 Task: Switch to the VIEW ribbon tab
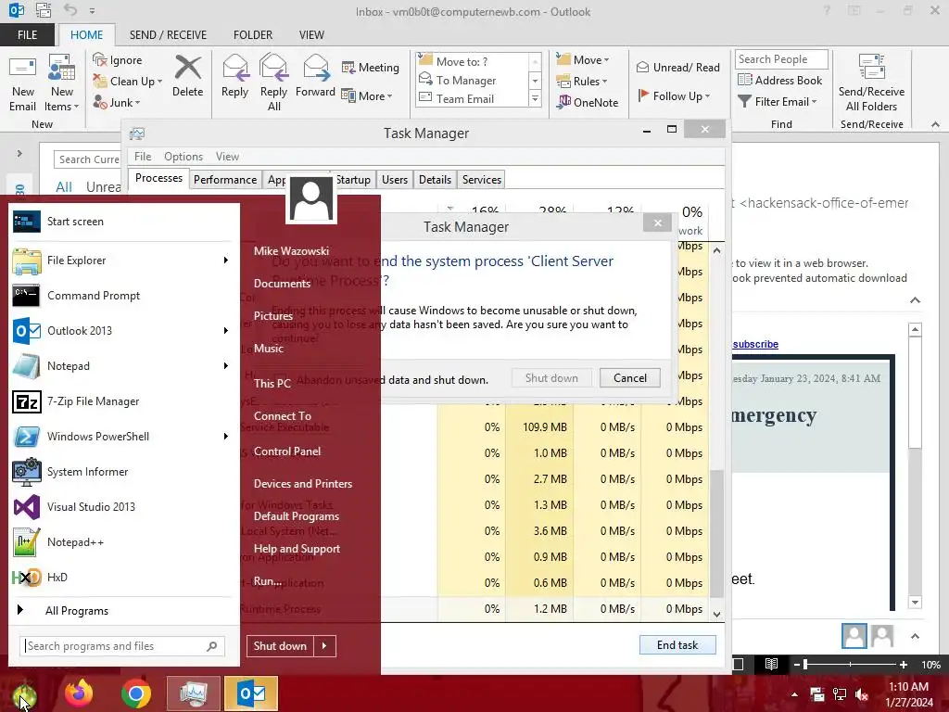[x=311, y=34]
